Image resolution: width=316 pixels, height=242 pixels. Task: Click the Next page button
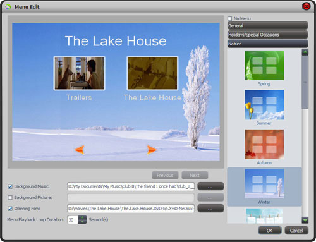pos(195,175)
